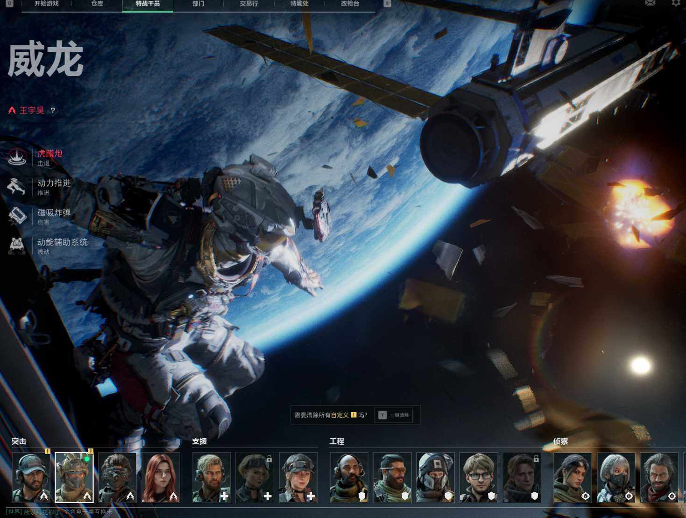The height and width of the screenshot is (518, 686).
Task: Select the masked white-haired recon operator
Action: click(616, 477)
